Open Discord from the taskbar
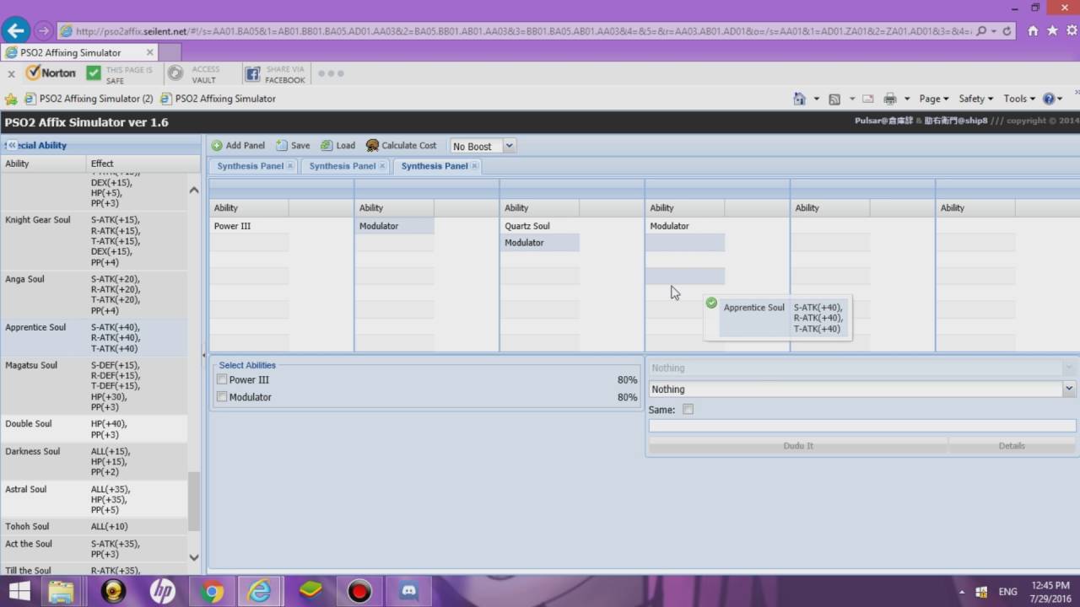This screenshot has width=1080, height=607. (x=410, y=592)
